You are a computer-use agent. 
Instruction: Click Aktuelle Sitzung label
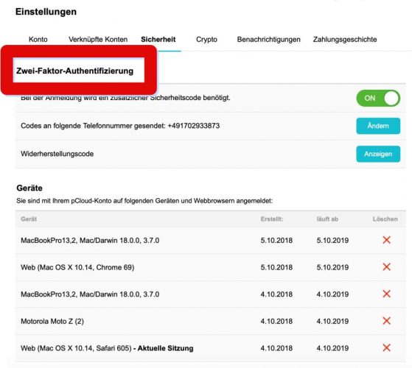coord(166,348)
